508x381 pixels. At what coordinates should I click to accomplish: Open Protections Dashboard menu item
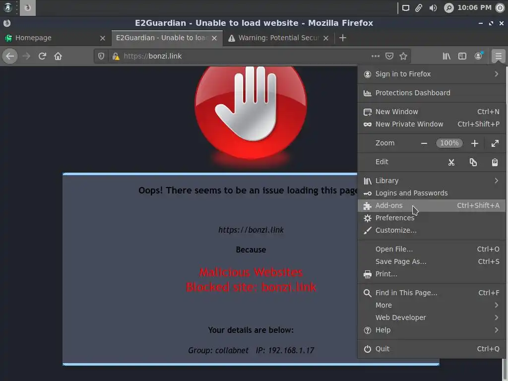pyautogui.click(x=431, y=93)
